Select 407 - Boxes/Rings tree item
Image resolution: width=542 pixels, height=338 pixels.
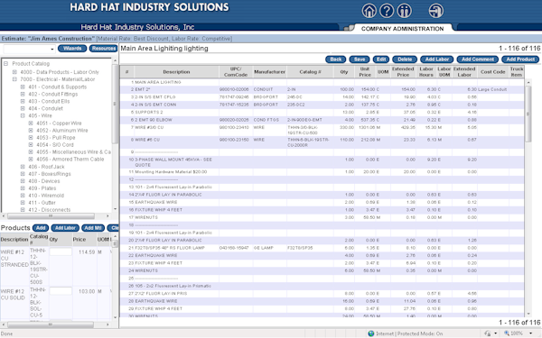point(50,174)
